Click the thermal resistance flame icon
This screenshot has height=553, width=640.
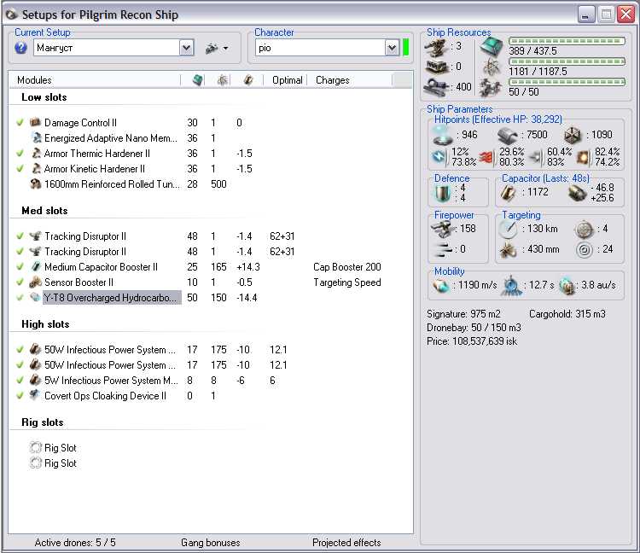486,157
